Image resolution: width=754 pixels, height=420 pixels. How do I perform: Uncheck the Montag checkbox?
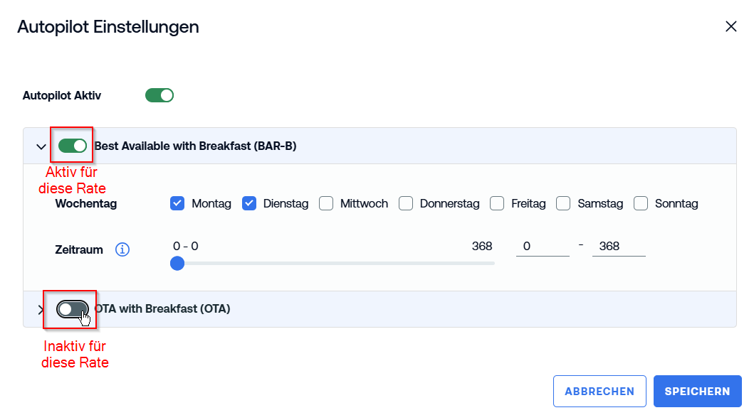(x=177, y=203)
